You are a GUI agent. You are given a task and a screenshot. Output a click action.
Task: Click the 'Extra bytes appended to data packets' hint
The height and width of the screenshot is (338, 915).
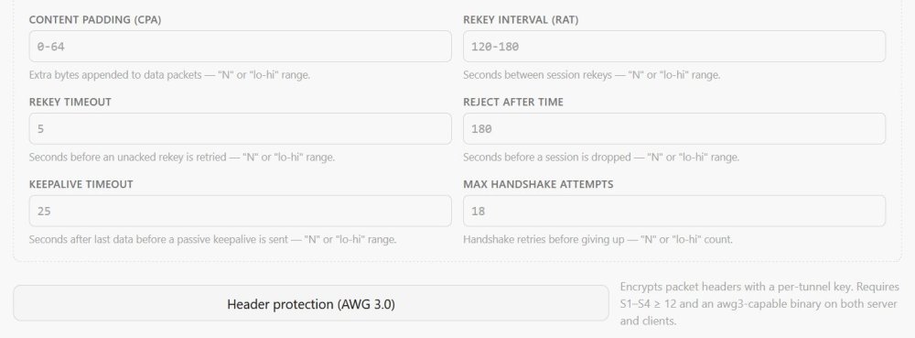click(169, 75)
